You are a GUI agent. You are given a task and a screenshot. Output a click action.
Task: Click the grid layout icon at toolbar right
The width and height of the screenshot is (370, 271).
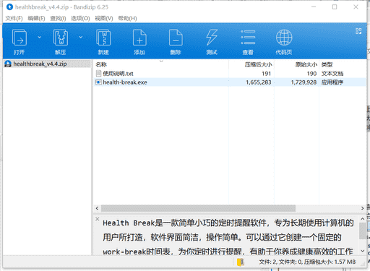coord(358,31)
